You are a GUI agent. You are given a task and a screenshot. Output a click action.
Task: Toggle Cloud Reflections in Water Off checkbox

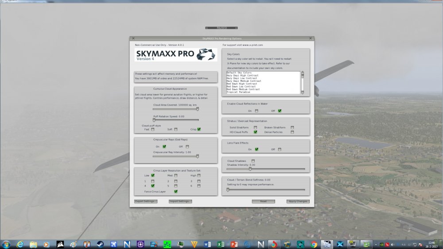pyautogui.click(x=280, y=111)
